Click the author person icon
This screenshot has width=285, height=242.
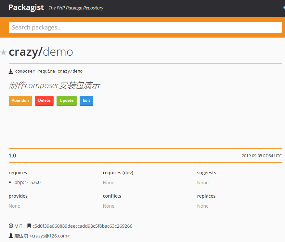click(11, 236)
